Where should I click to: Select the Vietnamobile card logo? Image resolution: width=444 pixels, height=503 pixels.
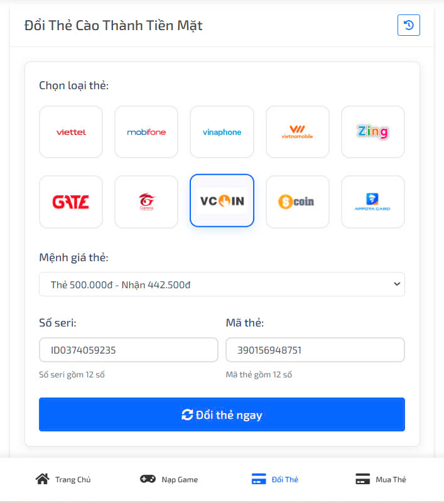297,132
